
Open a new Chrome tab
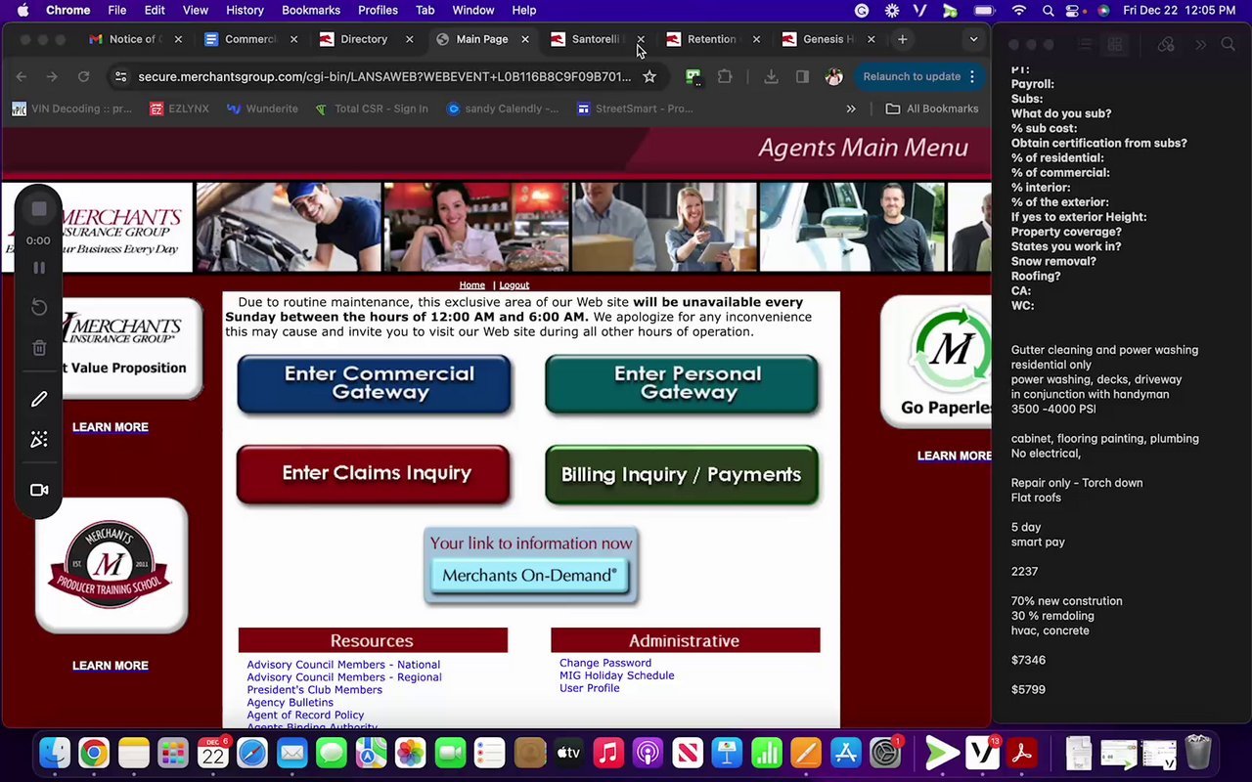tap(902, 39)
